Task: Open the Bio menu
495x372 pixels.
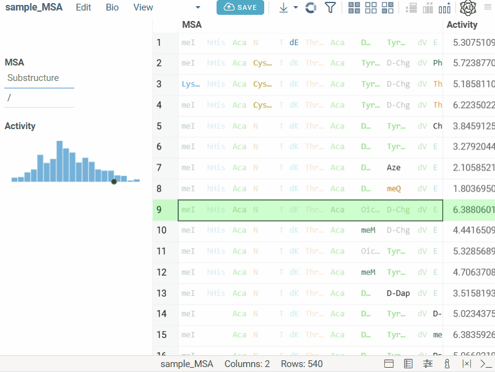Action: [x=112, y=7]
